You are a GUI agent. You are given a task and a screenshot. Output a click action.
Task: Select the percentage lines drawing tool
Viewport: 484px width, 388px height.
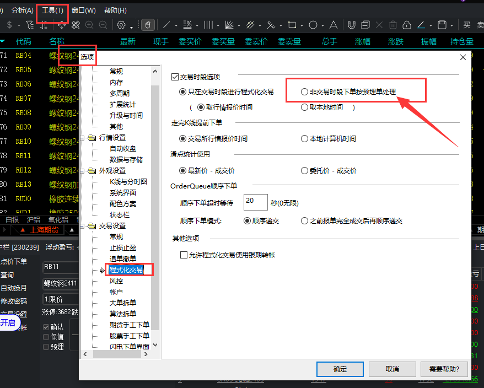(187, 25)
